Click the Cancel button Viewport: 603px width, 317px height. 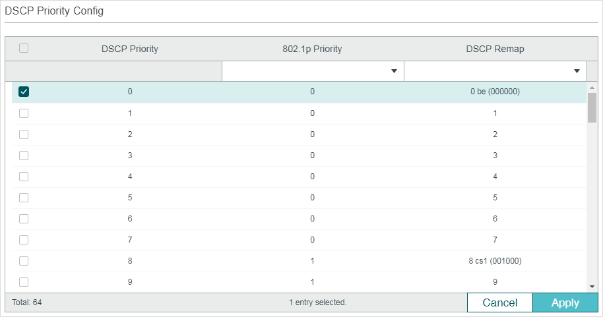pyautogui.click(x=500, y=303)
